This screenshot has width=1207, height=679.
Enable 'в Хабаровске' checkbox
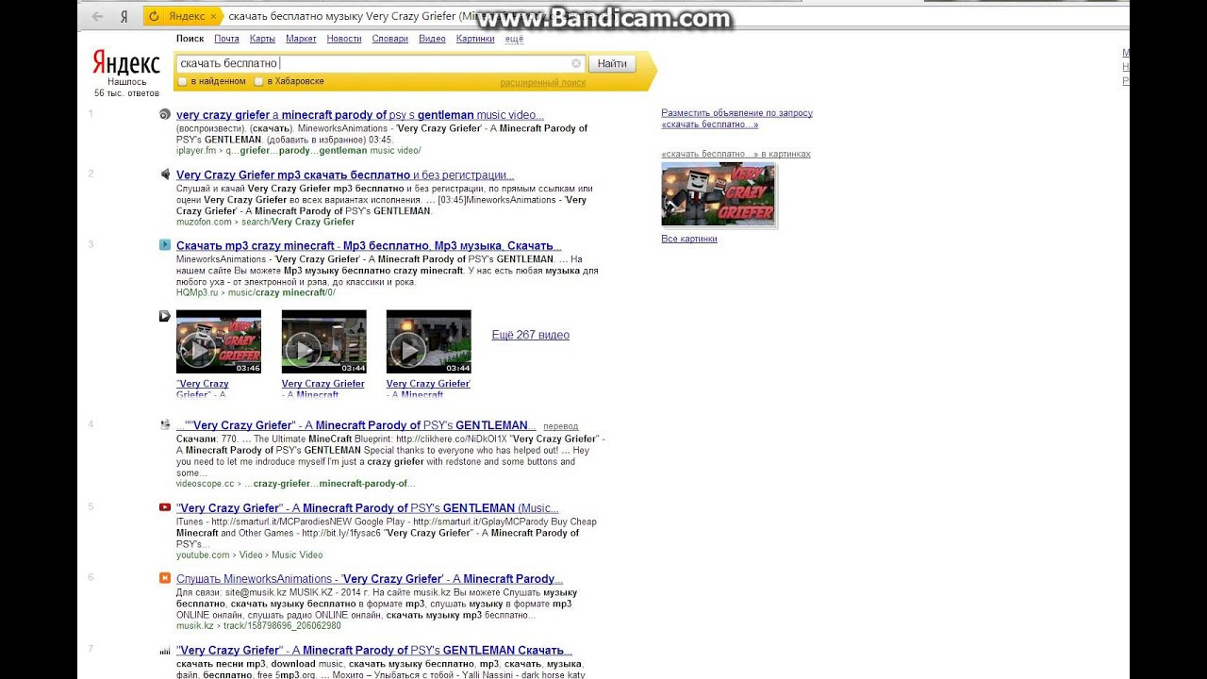point(258,81)
